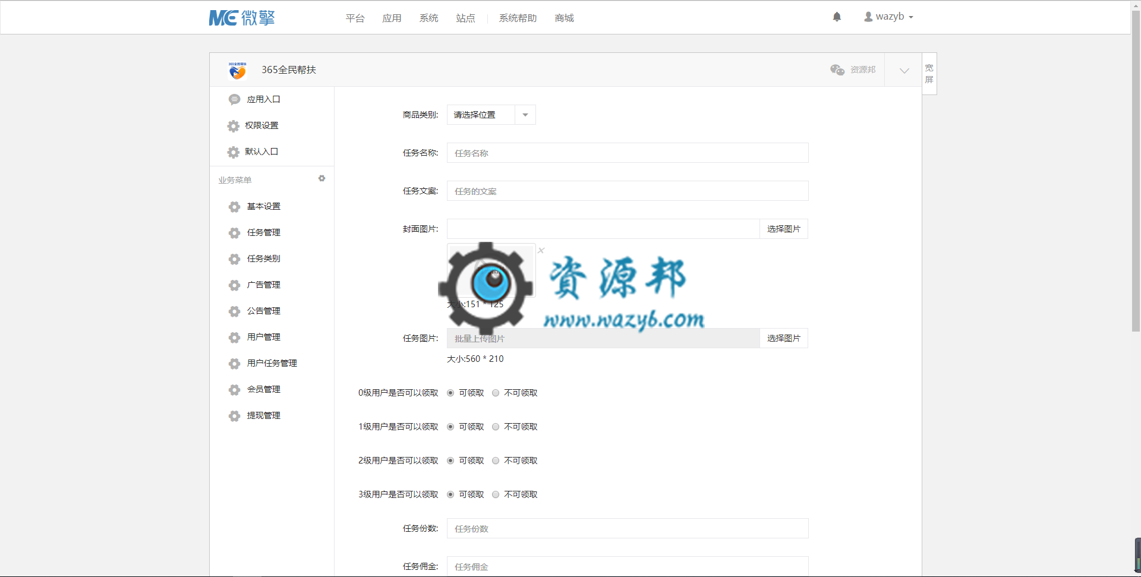Click the 默认入口 gear icon

[234, 152]
